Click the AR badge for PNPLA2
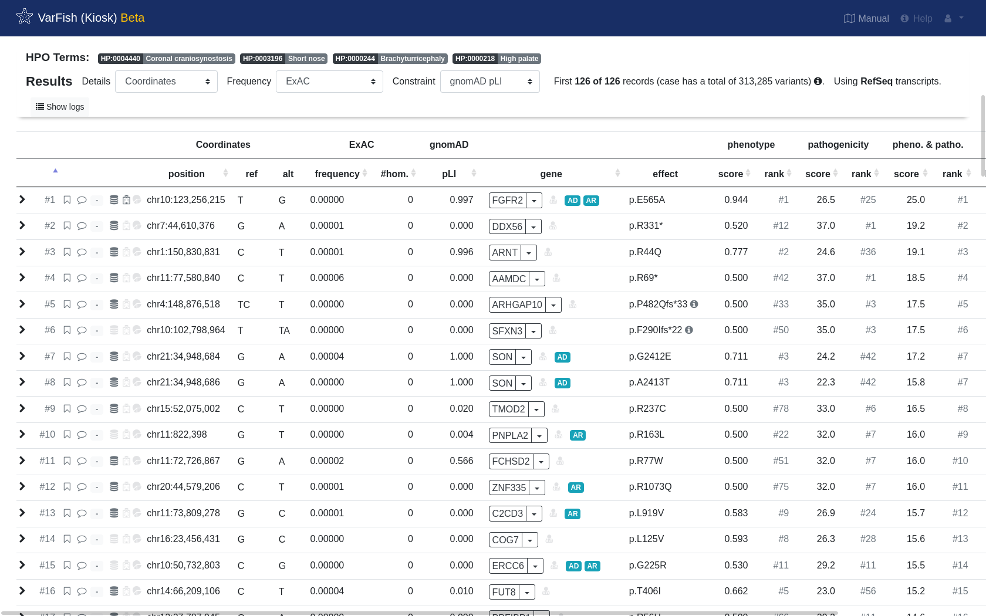 tap(578, 435)
